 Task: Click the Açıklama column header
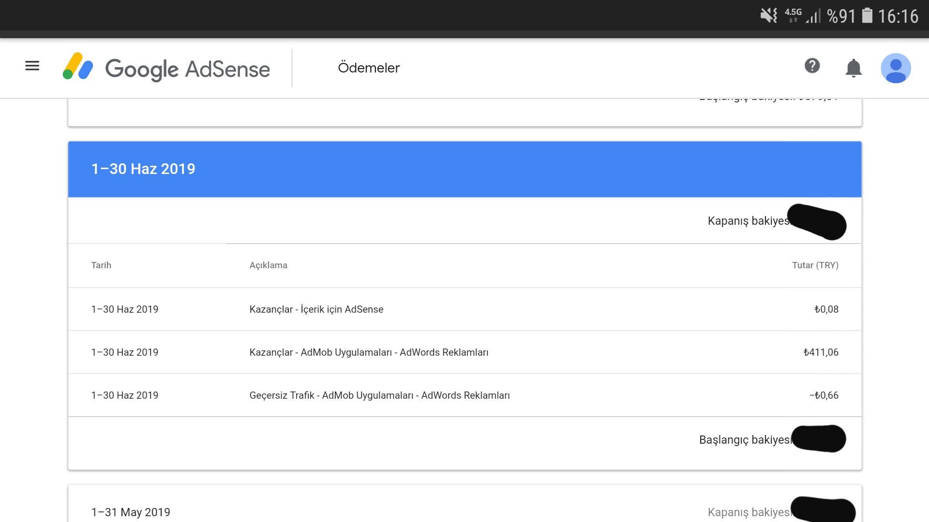coord(269,265)
